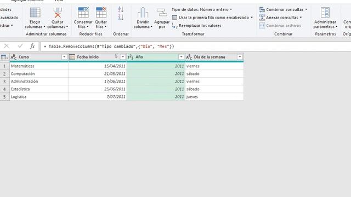351x197 pixels.
Task: Click sábado in the Computación row
Action: (x=214, y=74)
